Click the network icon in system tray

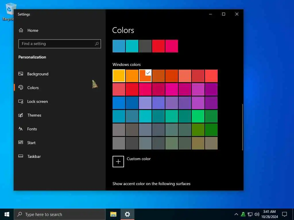click(250, 214)
